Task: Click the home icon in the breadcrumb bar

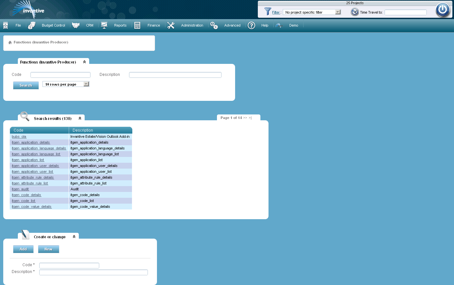Action: coord(10,42)
